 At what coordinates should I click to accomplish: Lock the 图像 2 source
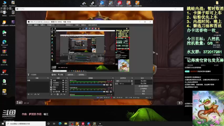pyautogui.click(x=66, y=87)
